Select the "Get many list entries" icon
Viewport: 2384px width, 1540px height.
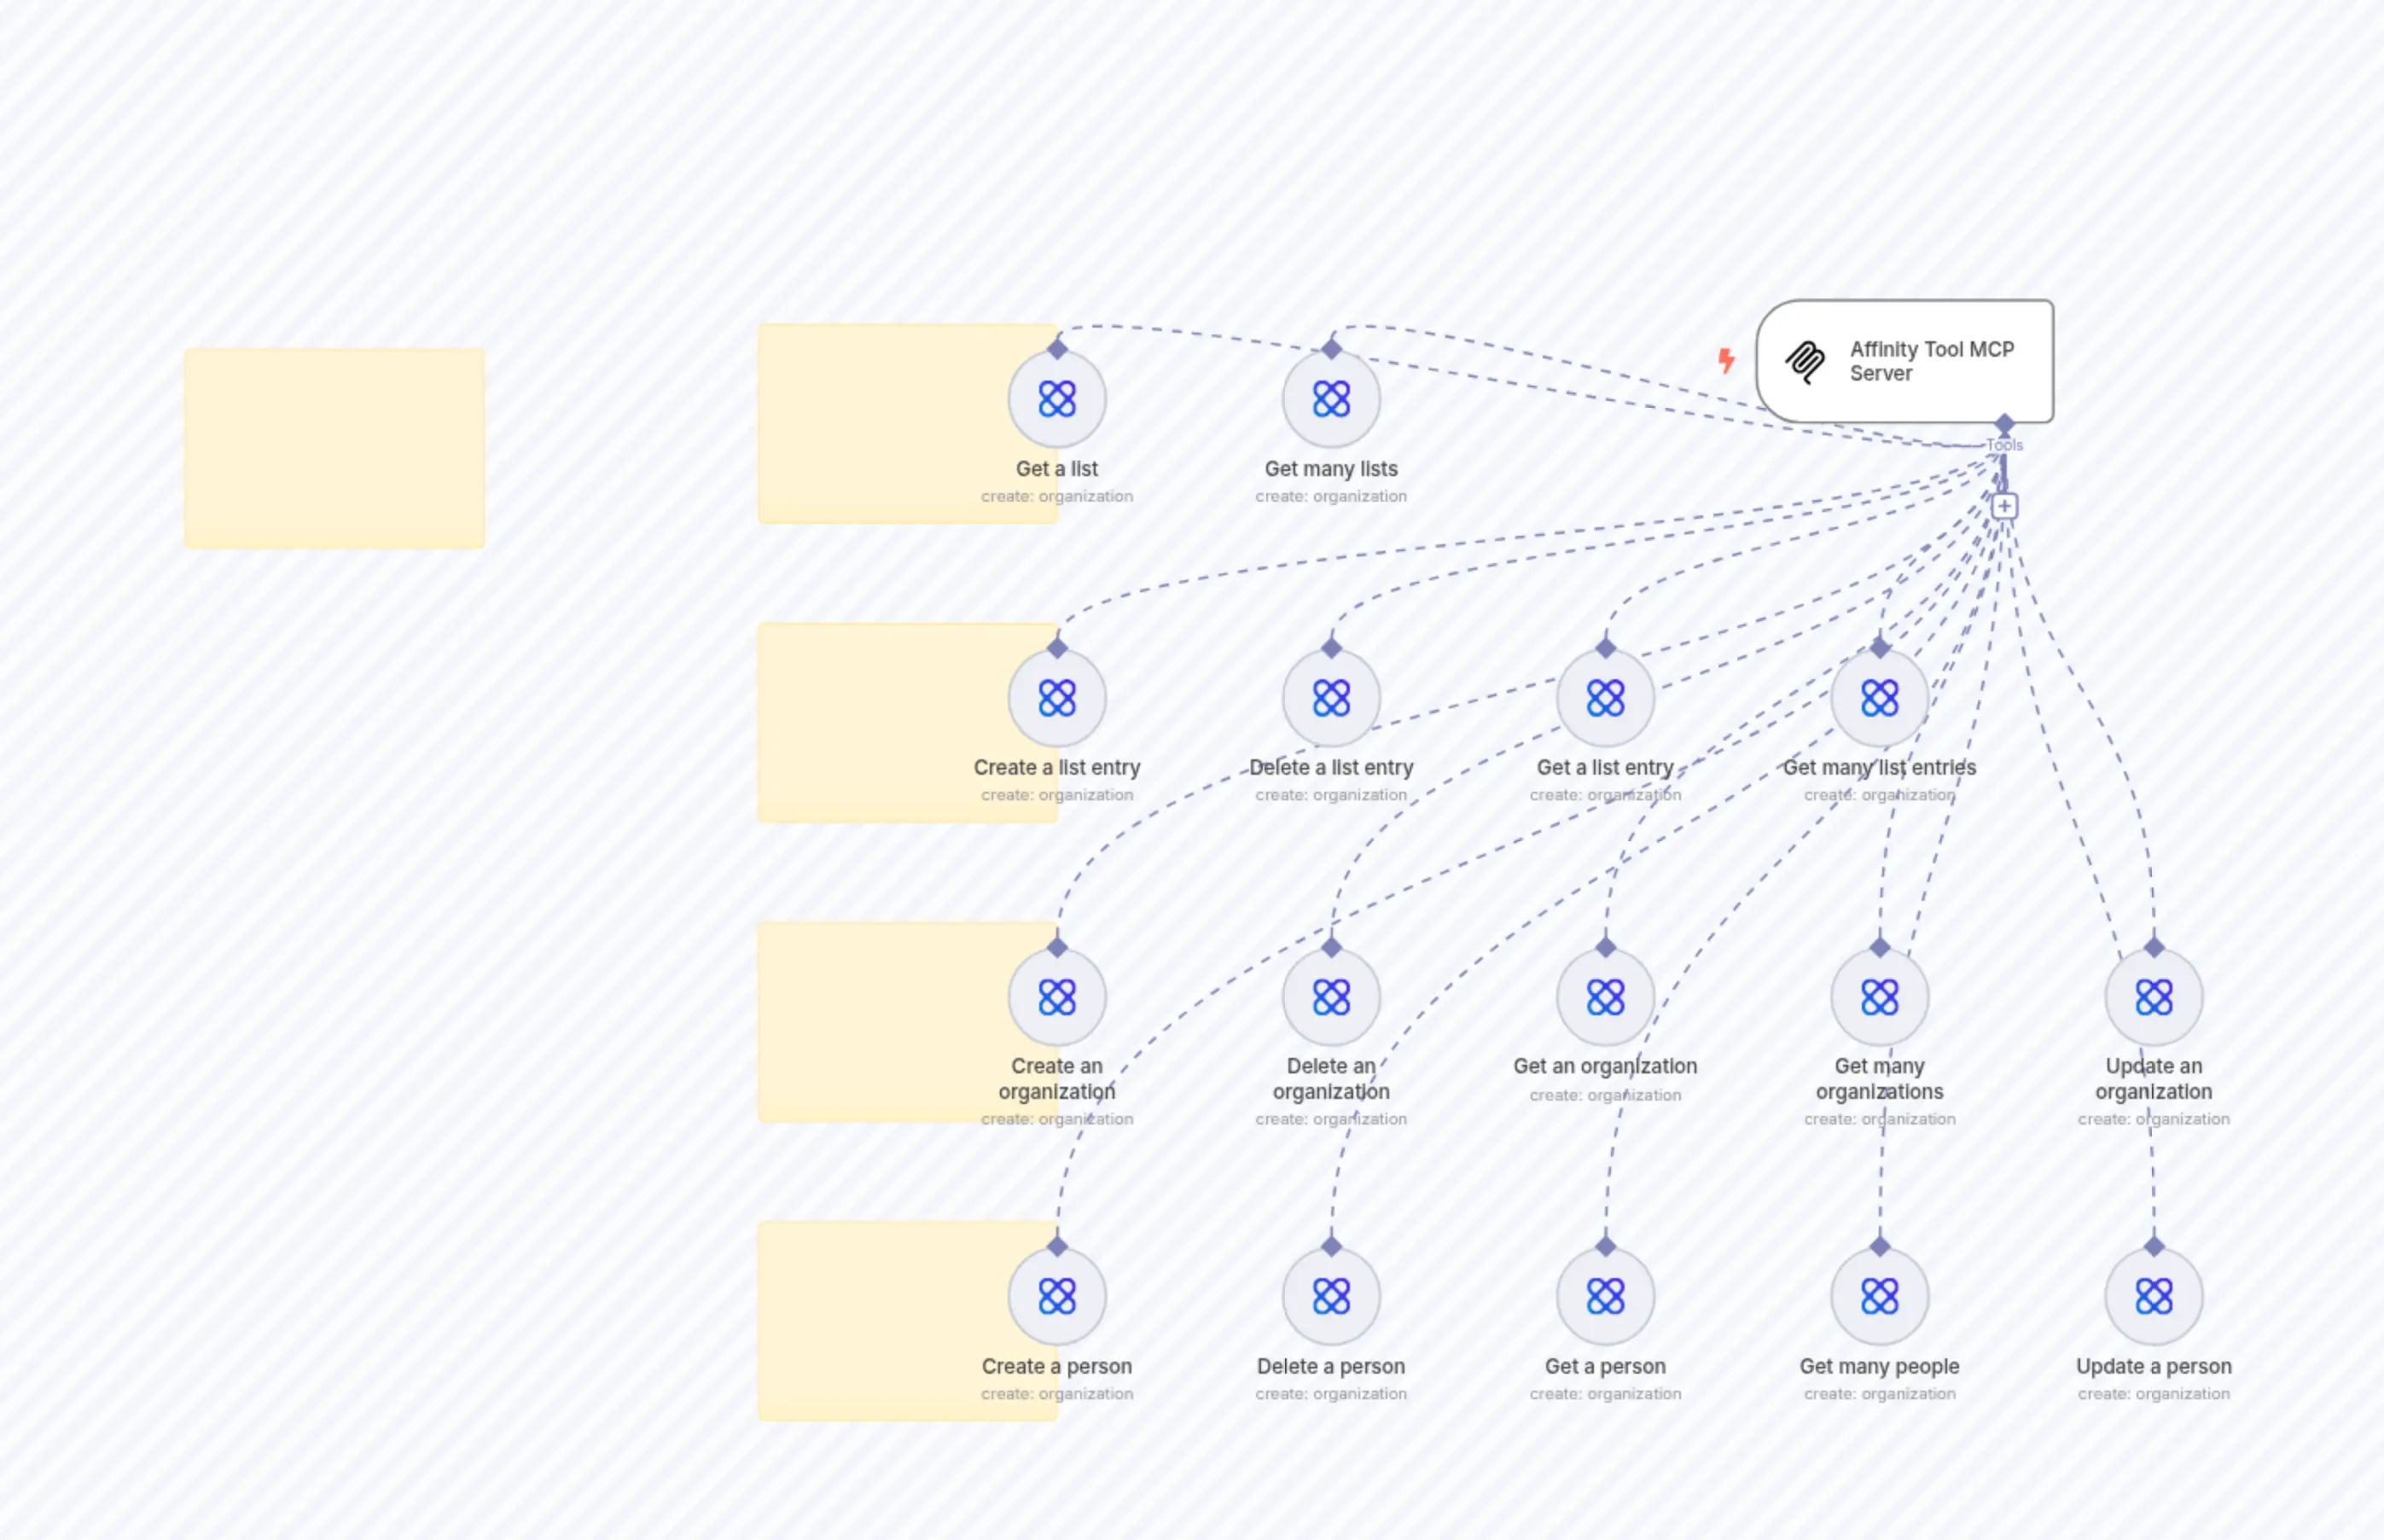(x=1880, y=698)
